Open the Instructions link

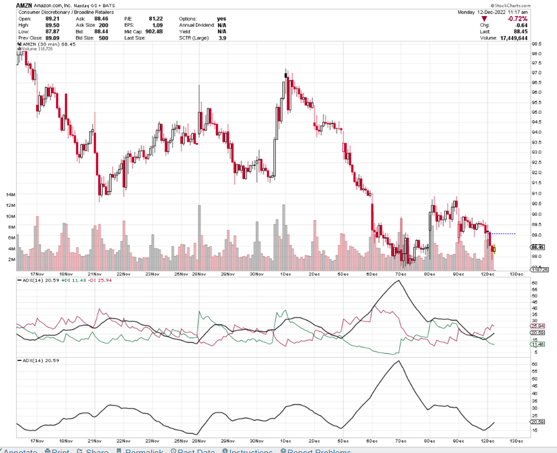[250, 451]
